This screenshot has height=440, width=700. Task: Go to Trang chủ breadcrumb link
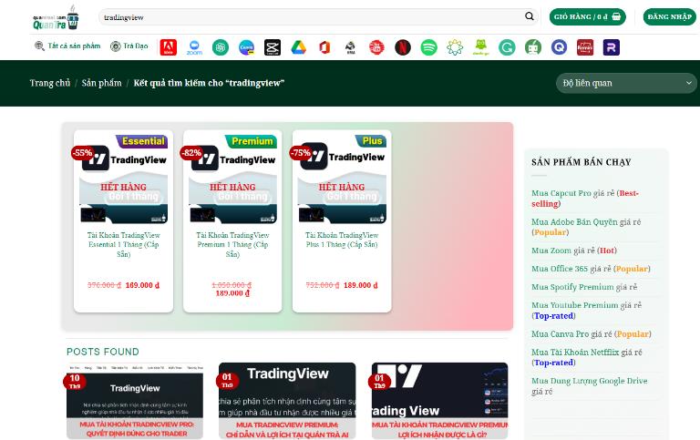pos(49,83)
